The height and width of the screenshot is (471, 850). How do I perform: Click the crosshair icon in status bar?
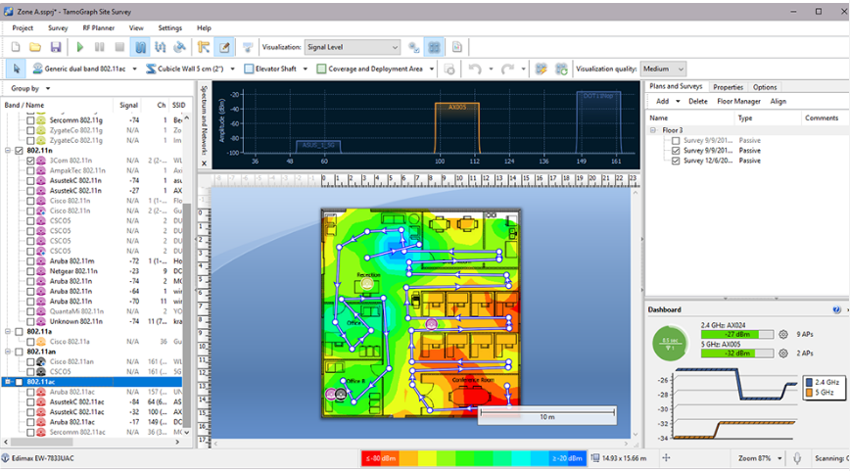666,458
